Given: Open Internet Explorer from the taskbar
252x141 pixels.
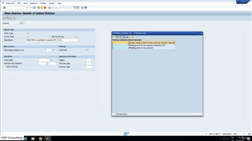Looking at the screenshot, I should (x=26, y=139).
